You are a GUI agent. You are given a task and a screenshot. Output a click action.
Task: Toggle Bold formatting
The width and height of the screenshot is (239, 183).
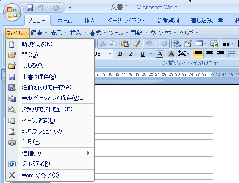(x=120, y=54)
